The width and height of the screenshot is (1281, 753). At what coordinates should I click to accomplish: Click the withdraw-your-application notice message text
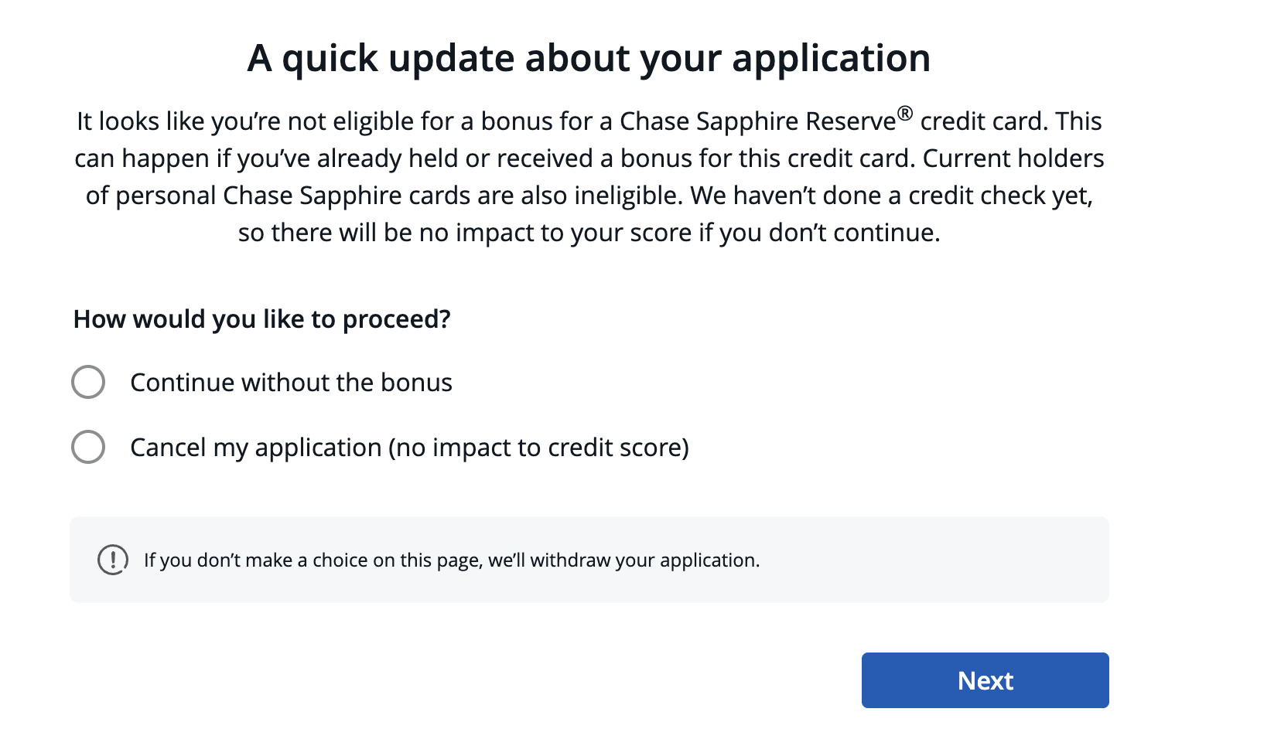(452, 560)
